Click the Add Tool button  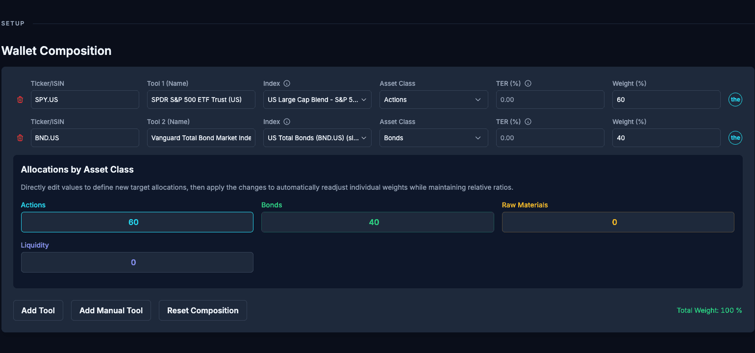point(38,310)
